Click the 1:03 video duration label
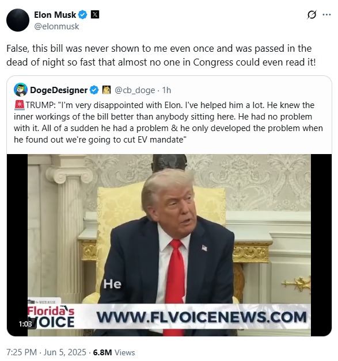This screenshot has width=338, height=361. tap(25, 324)
